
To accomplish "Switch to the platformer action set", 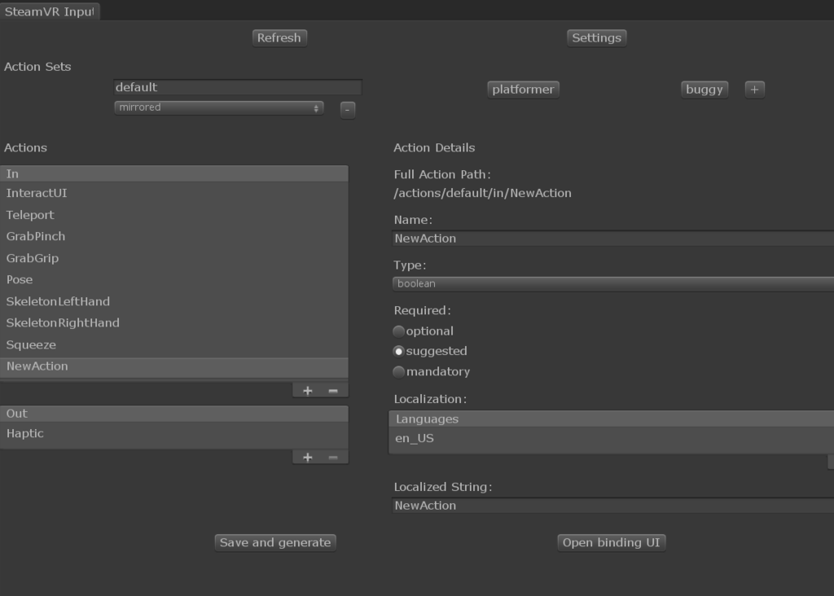I will (x=523, y=90).
